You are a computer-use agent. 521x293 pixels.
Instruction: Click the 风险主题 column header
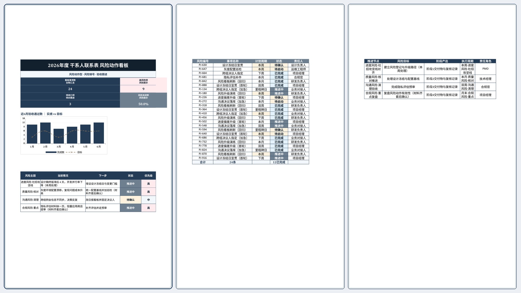click(x=30, y=176)
